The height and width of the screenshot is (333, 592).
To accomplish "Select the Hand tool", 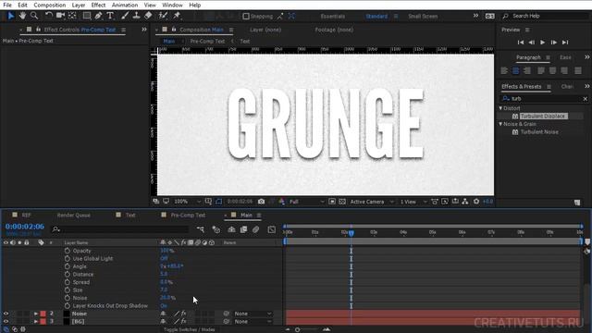I will [22, 16].
